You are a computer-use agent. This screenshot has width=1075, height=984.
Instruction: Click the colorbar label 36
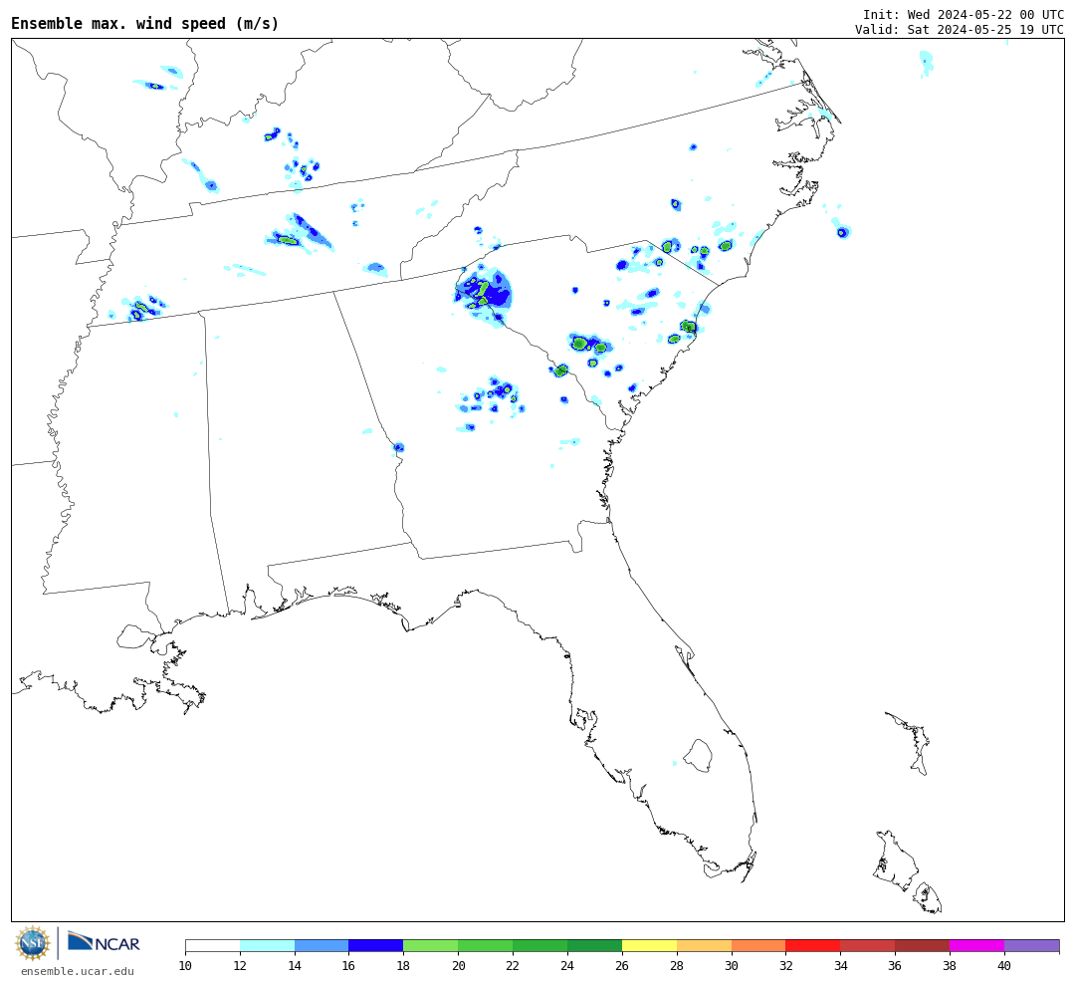coord(895,965)
